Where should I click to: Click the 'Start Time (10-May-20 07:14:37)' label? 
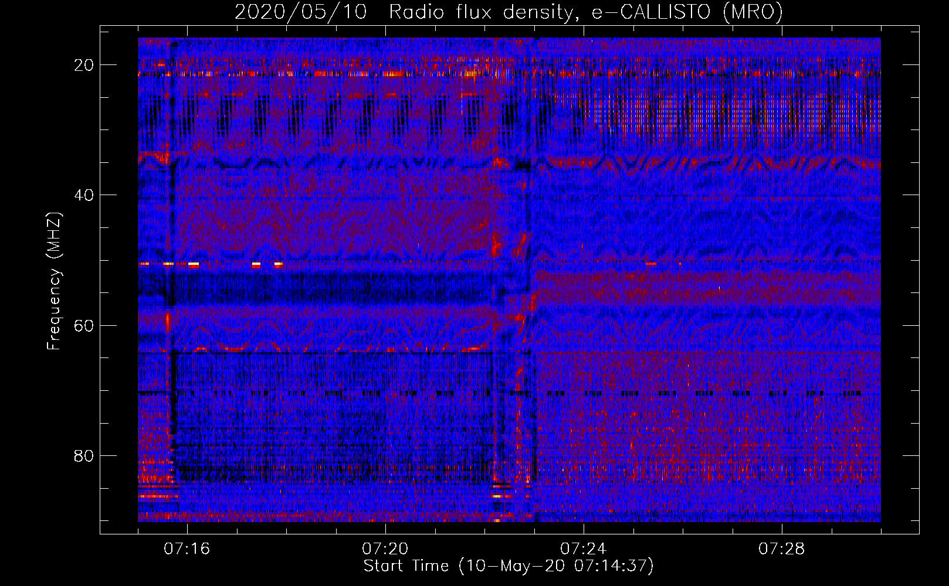click(x=509, y=566)
